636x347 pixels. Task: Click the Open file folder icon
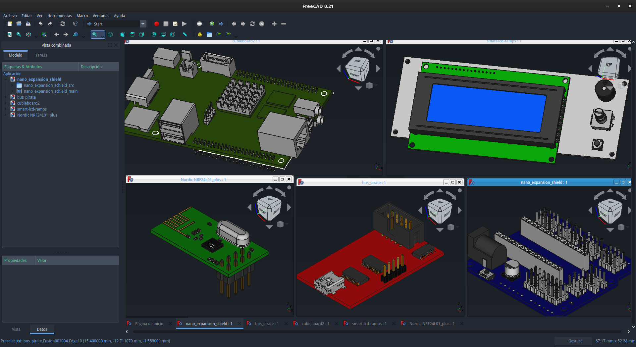tap(19, 24)
